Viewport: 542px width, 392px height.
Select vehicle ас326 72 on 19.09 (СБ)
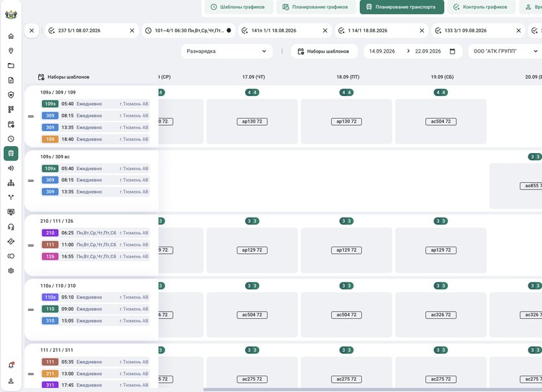pyautogui.click(x=441, y=315)
